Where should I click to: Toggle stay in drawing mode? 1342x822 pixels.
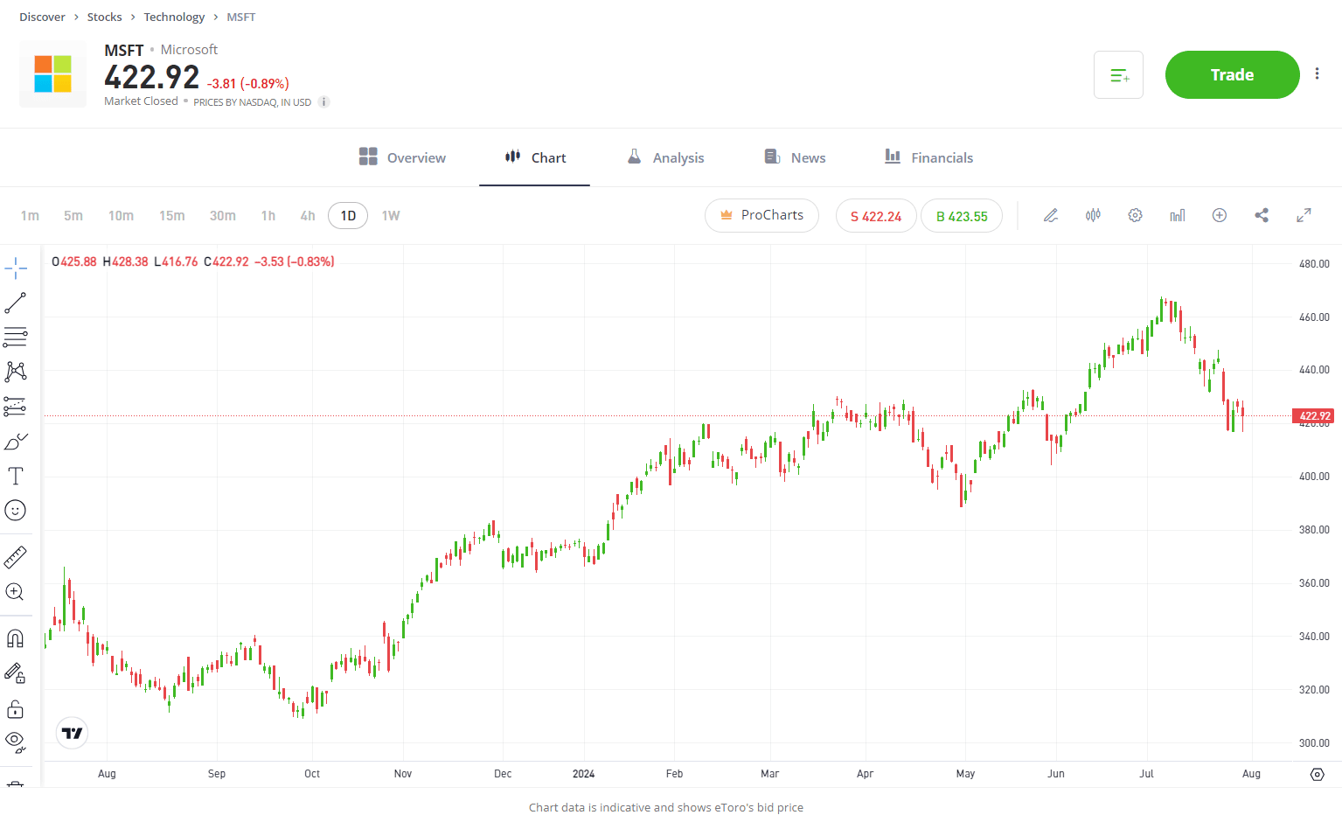16,673
